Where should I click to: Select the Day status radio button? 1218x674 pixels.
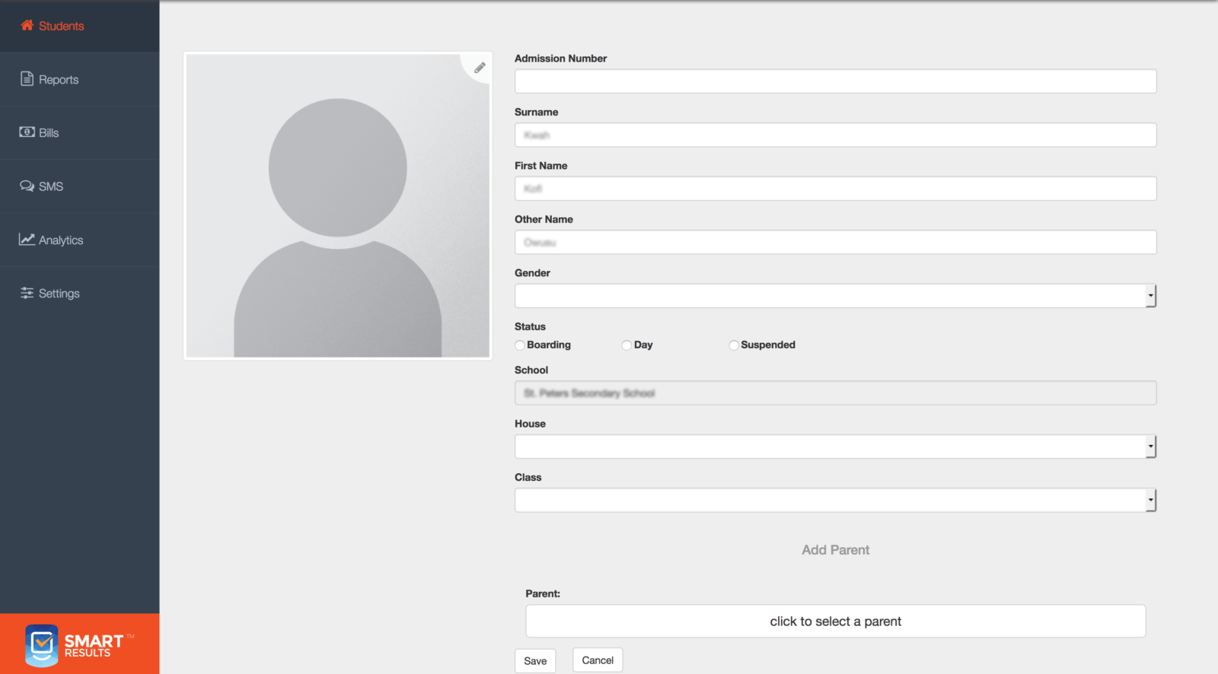tap(627, 345)
